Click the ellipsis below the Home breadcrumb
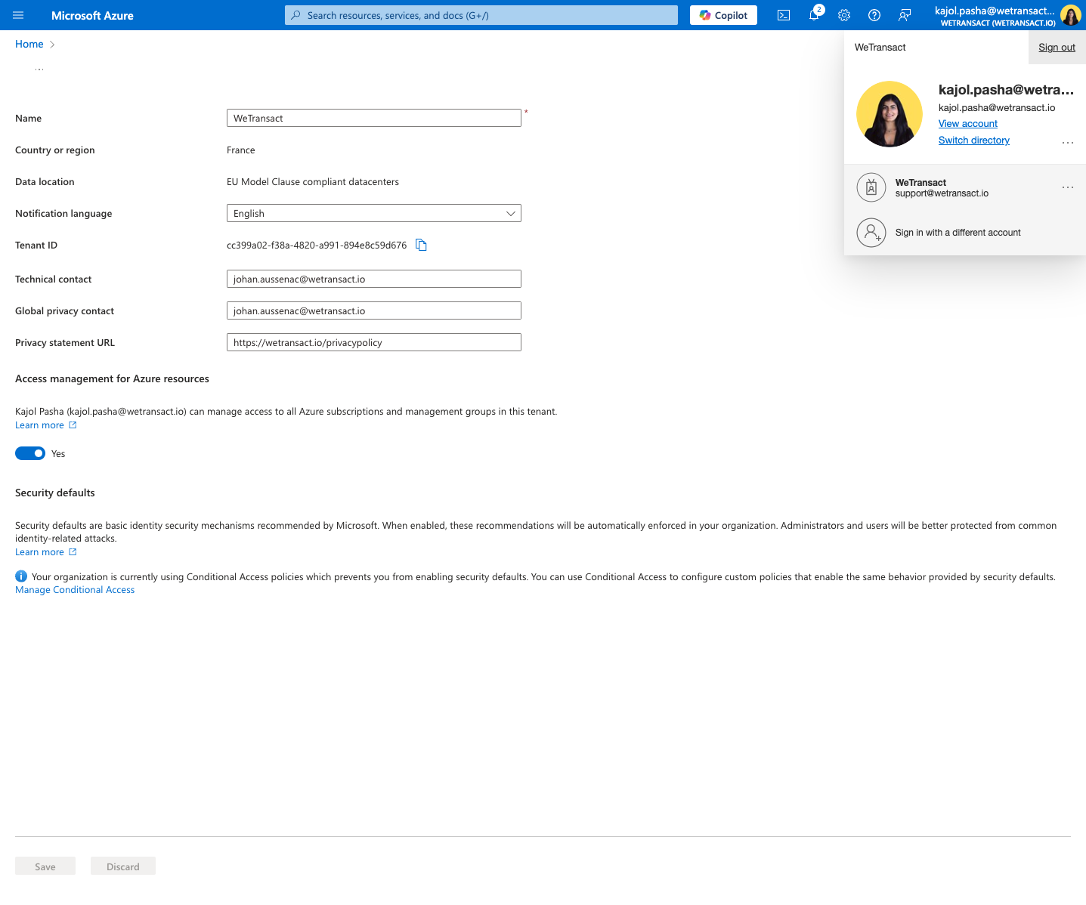 click(39, 69)
